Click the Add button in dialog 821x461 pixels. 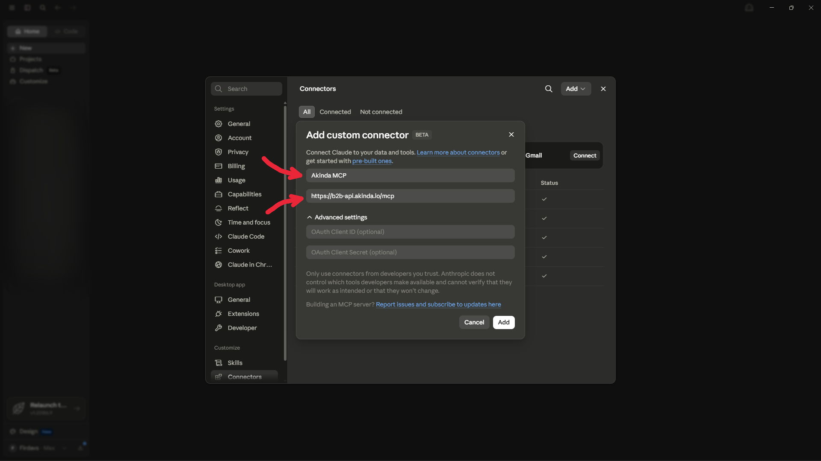click(504, 322)
